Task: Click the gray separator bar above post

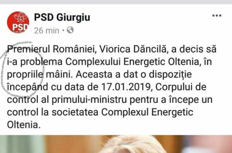Action: coord(116,2)
